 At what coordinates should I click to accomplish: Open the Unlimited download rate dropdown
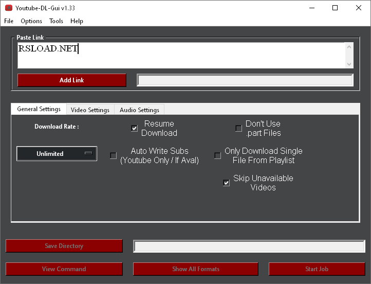tap(57, 153)
